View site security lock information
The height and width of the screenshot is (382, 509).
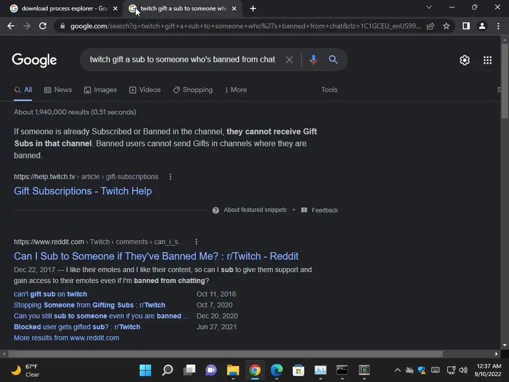click(x=62, y=26)
